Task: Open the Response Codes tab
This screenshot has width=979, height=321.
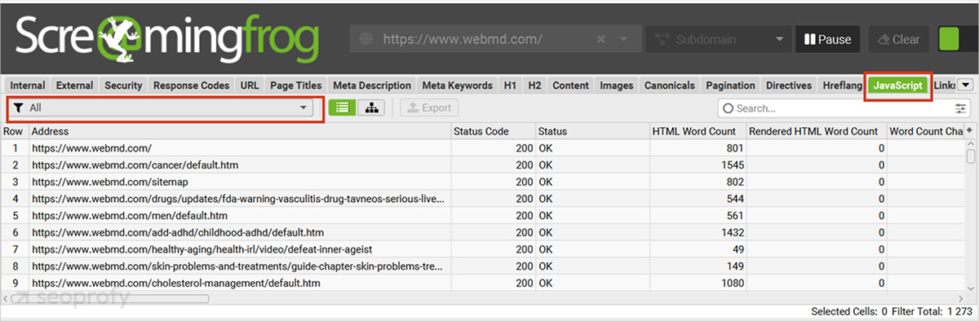Action: (192, 85)
